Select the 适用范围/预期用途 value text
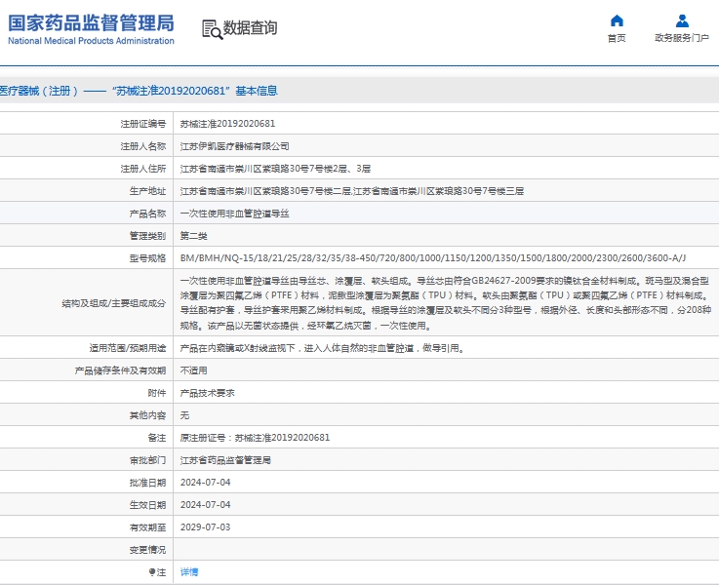 coord(323,348)
